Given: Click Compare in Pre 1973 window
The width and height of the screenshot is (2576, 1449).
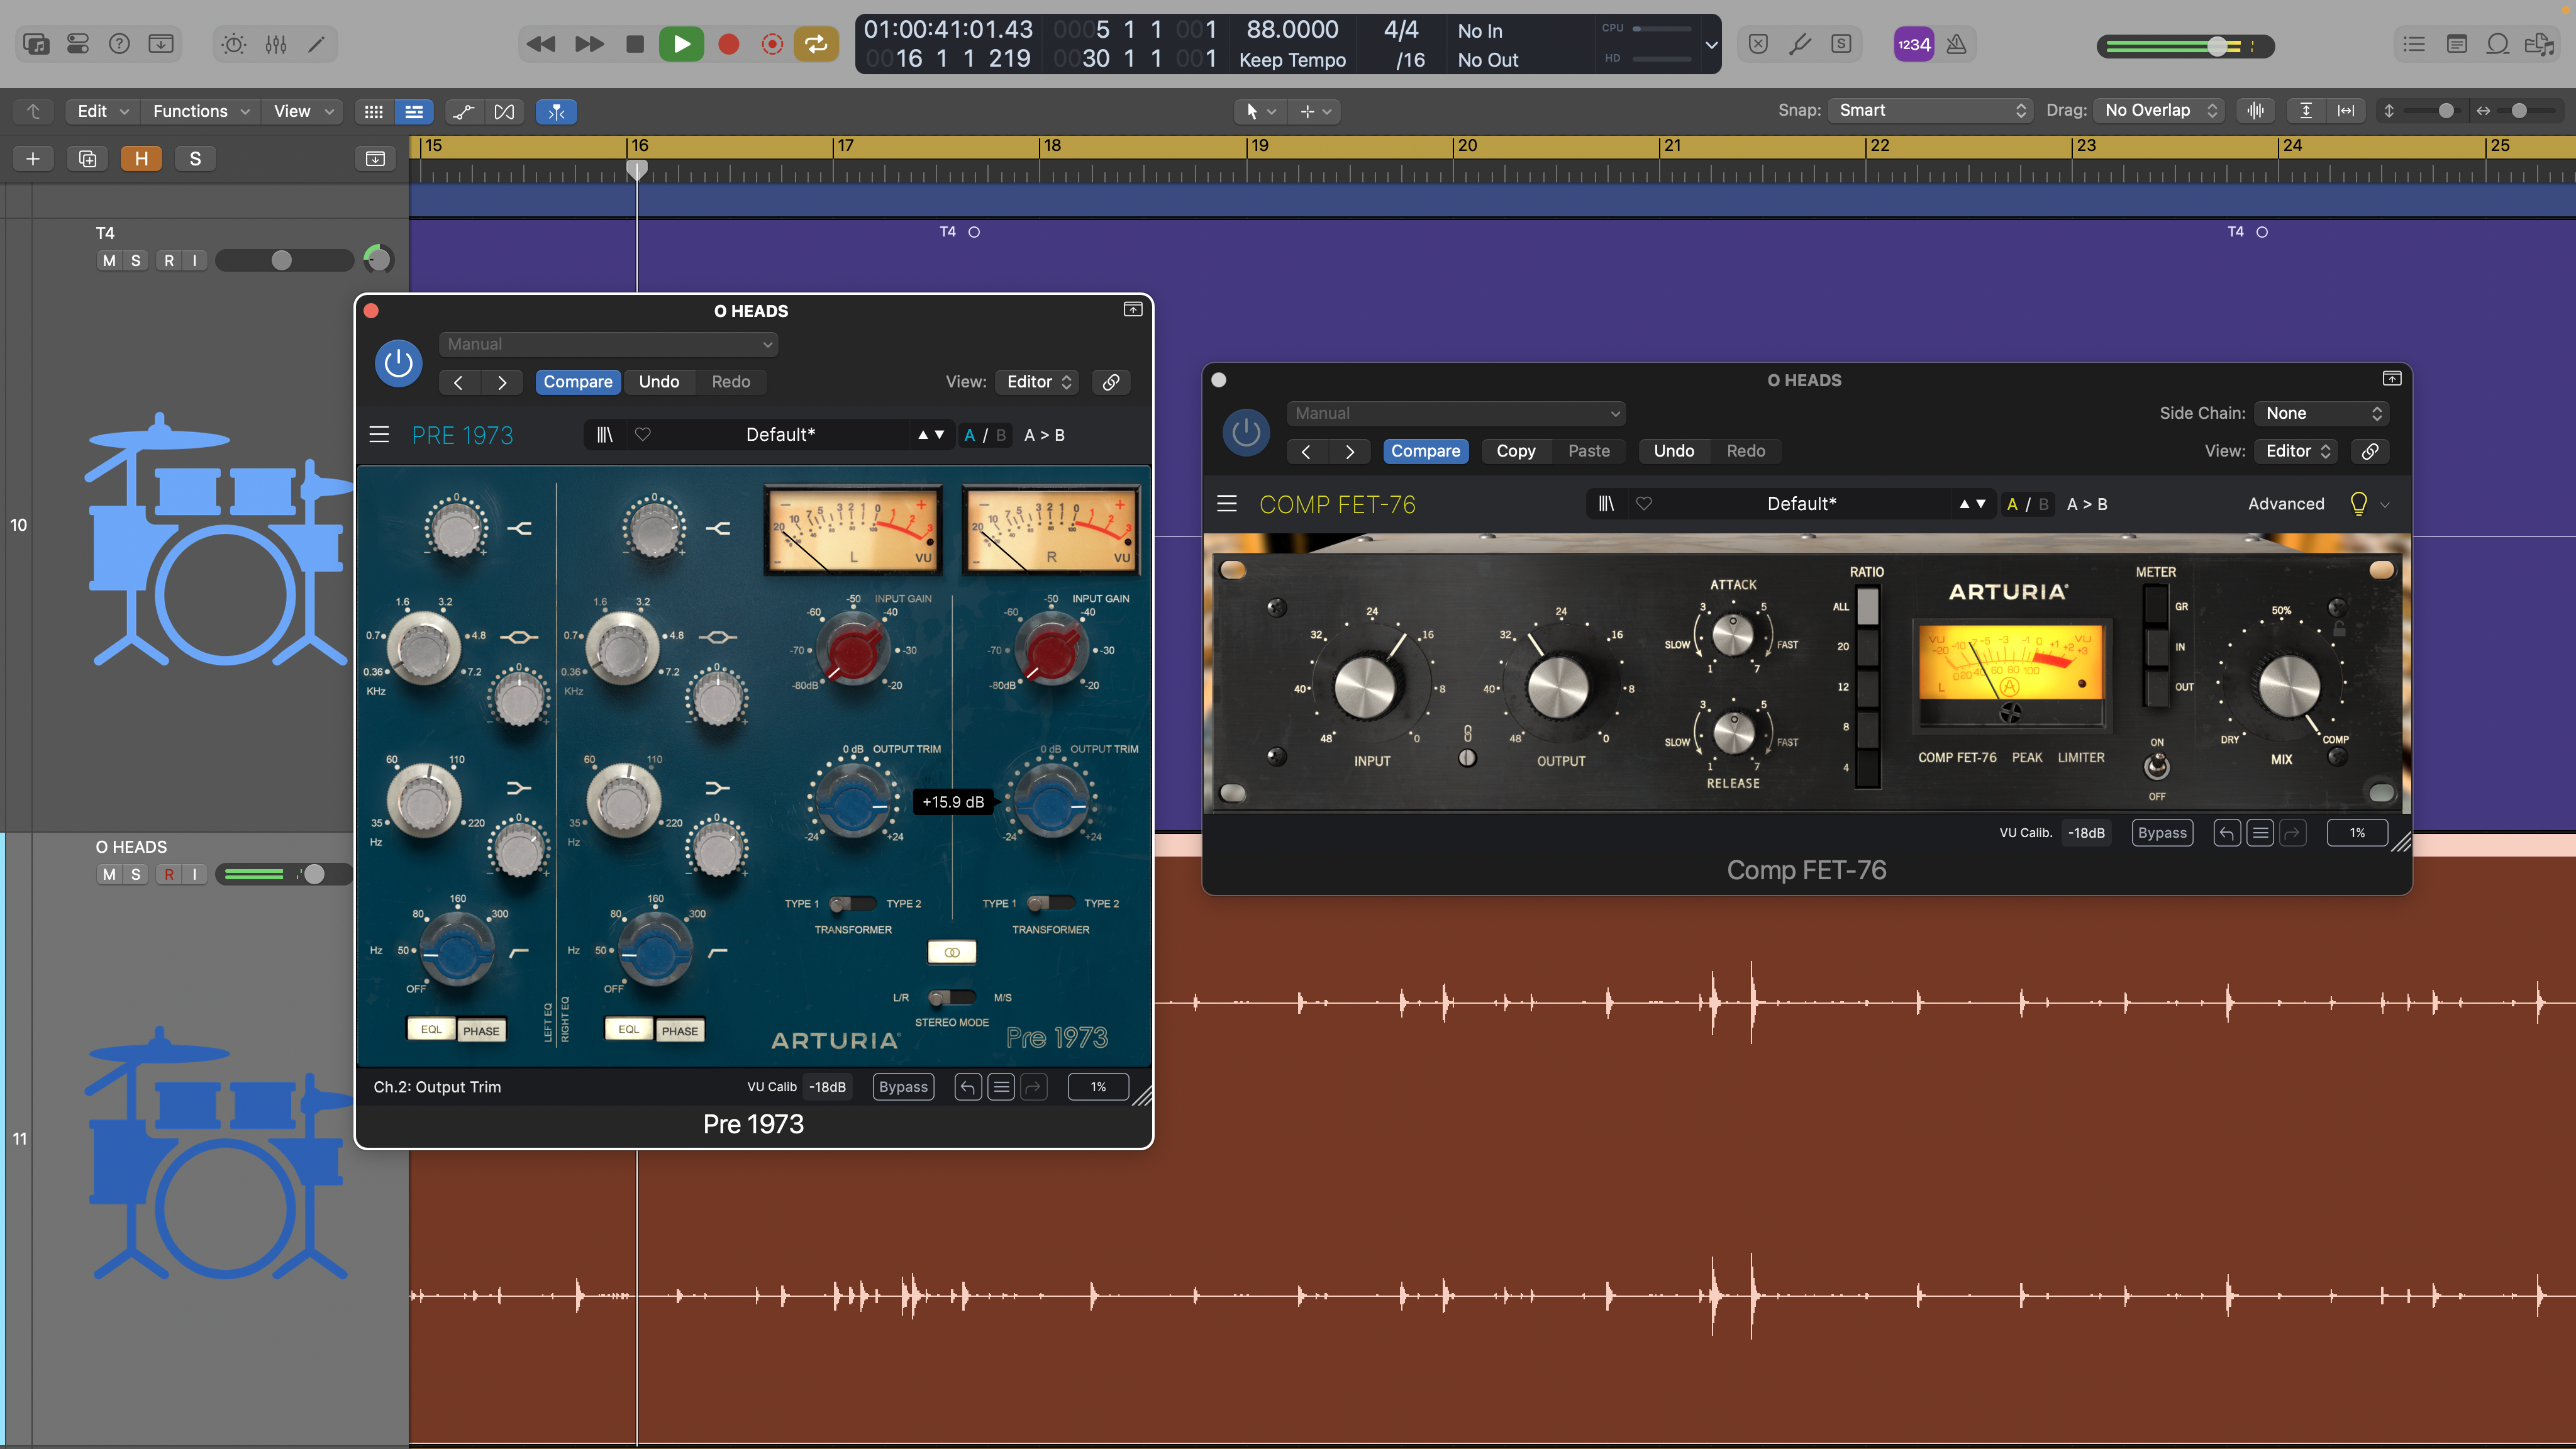Looking at the screenshot, I should (578, 381).
